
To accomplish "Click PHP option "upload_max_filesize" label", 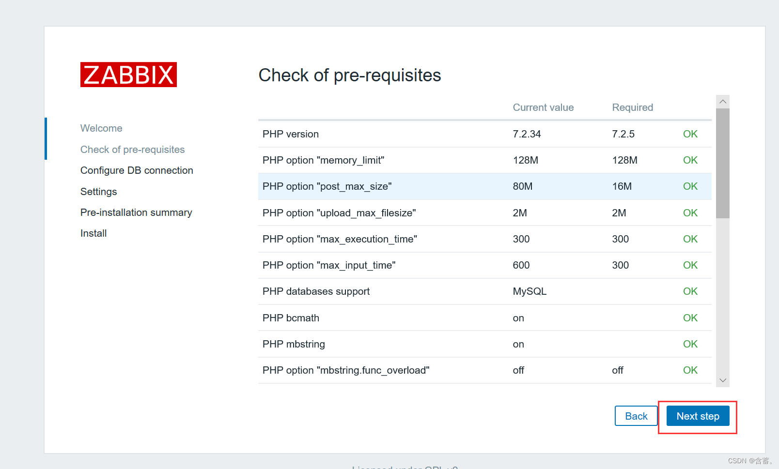I will [339, 213].
